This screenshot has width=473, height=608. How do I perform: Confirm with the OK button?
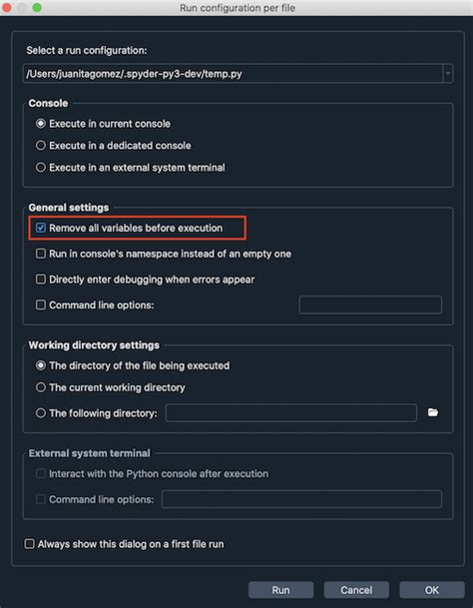point(432,590)
